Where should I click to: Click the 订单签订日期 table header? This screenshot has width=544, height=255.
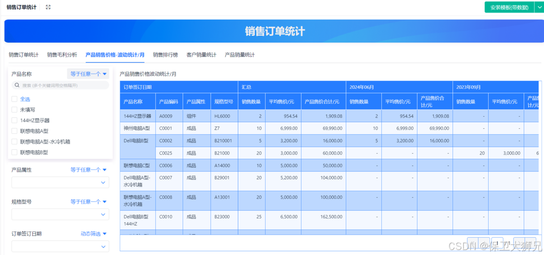179,87
